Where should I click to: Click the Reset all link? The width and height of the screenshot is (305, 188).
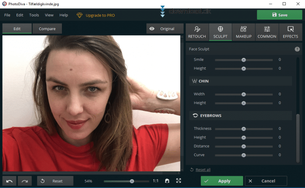coord(203,170)
